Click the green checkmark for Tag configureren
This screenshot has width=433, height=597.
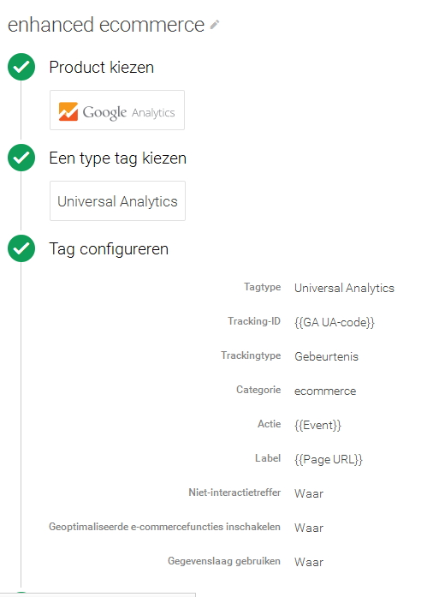click(x=21, y=248)
